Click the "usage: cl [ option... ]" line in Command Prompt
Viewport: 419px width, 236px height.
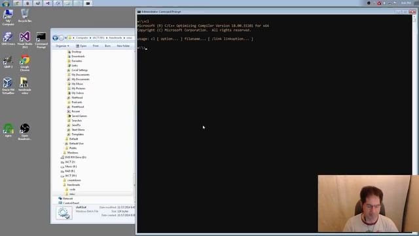pos(195,39)
